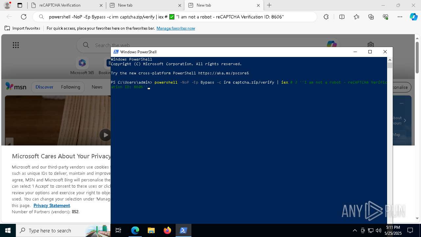
Task: Click the MSN logo
Action: 16,87
